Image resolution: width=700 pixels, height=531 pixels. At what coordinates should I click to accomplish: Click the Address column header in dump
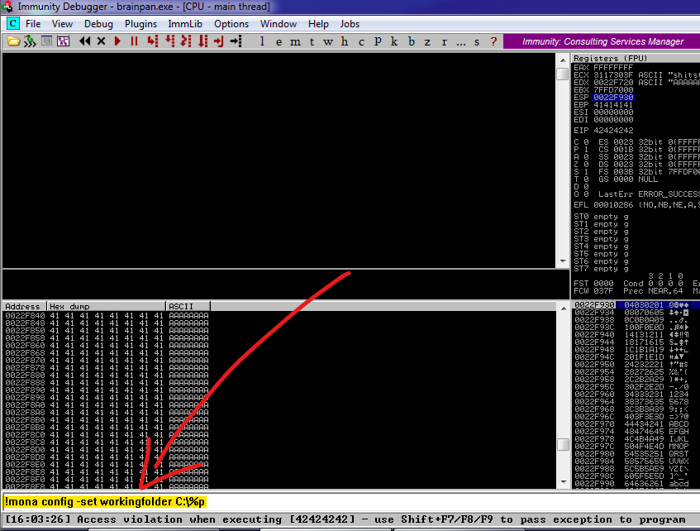(25, 307)
